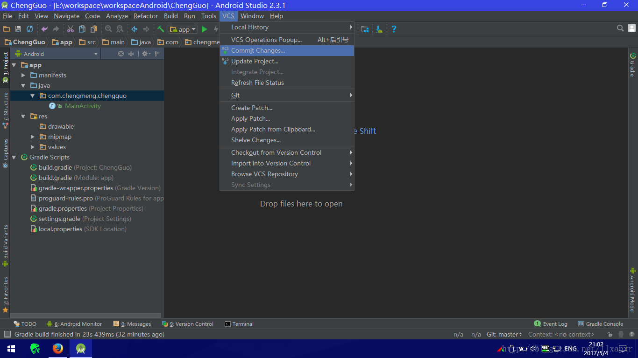
Task: Open the Local History submenu
Action: click(x=287, y=27)
